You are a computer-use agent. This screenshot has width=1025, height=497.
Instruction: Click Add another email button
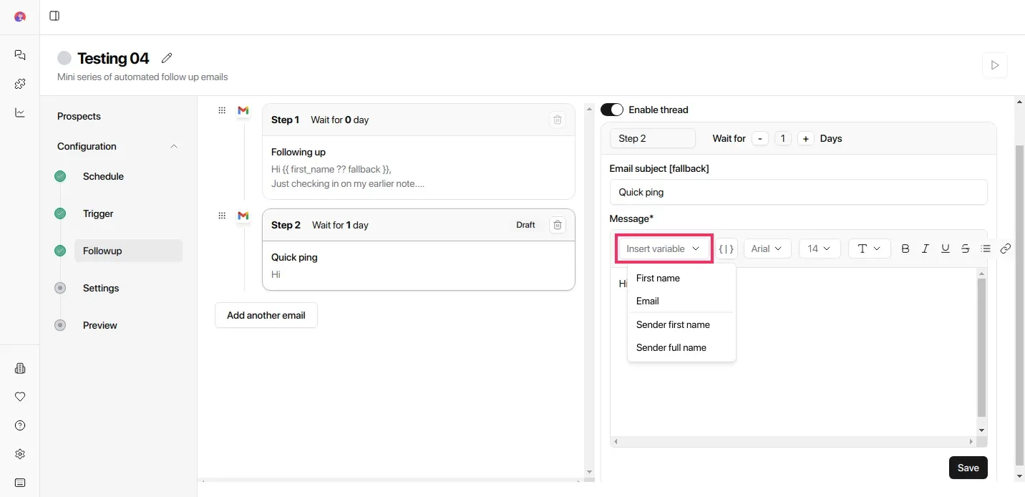pyautogui.click(x=266, y=315)
